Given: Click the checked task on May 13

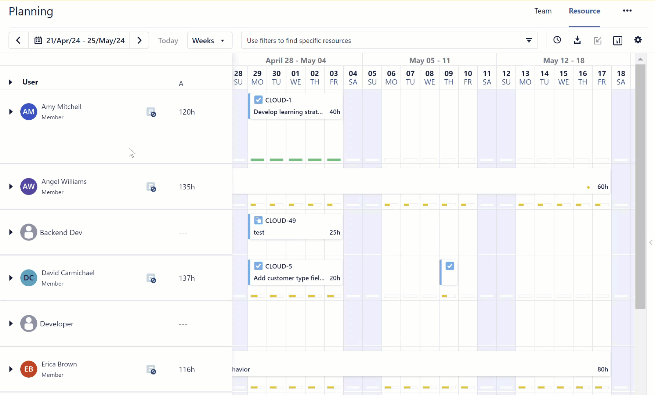Looking at the screenshot, I should click(x=449, y=266).
